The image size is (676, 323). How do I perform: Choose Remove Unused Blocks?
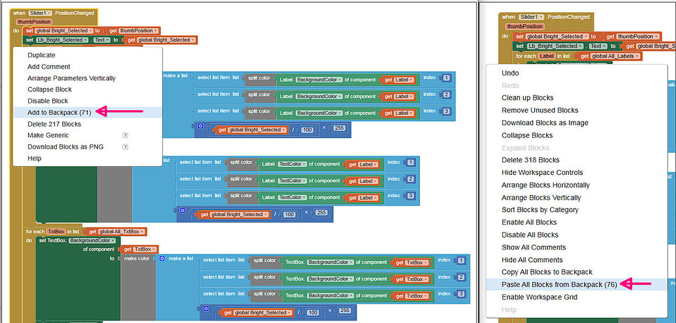pos(539,110)
